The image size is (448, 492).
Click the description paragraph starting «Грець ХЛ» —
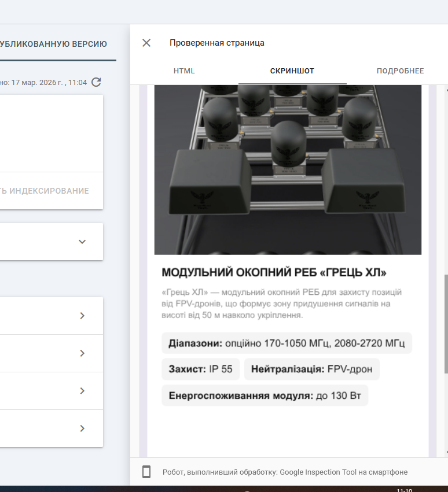[281, 304]
